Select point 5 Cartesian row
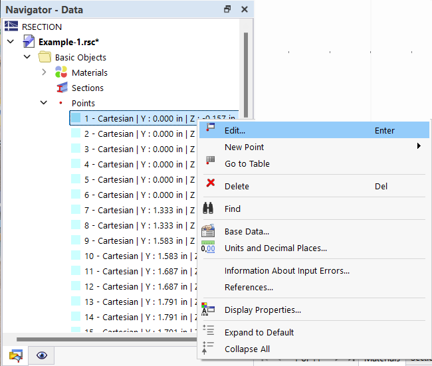 [134, 179]
